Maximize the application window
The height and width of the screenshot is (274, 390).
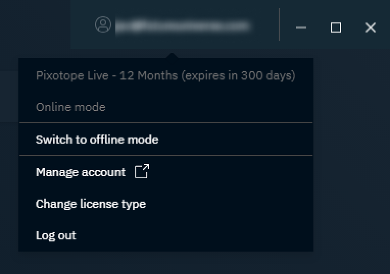point(335,28)
